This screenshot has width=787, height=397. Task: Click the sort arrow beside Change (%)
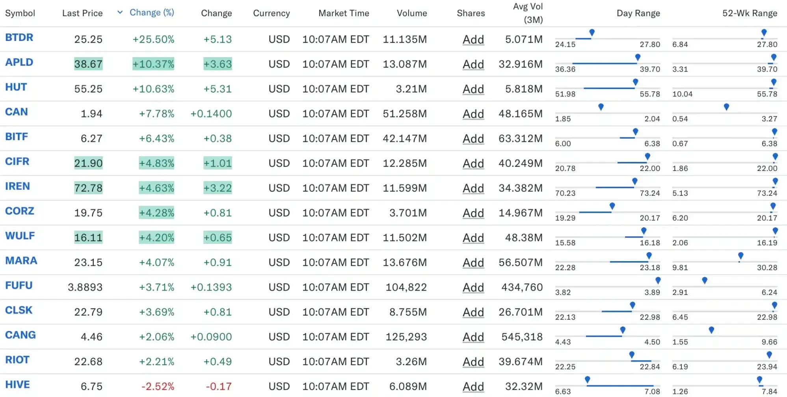[x=120, y=13]
